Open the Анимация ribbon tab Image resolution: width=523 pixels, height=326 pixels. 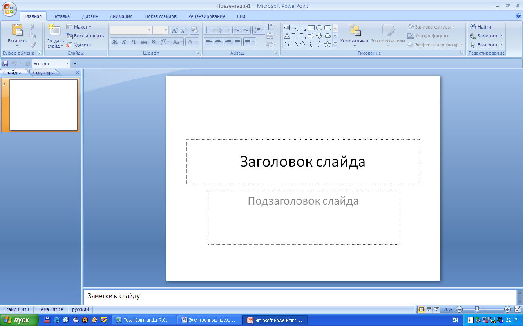(121, 16)
